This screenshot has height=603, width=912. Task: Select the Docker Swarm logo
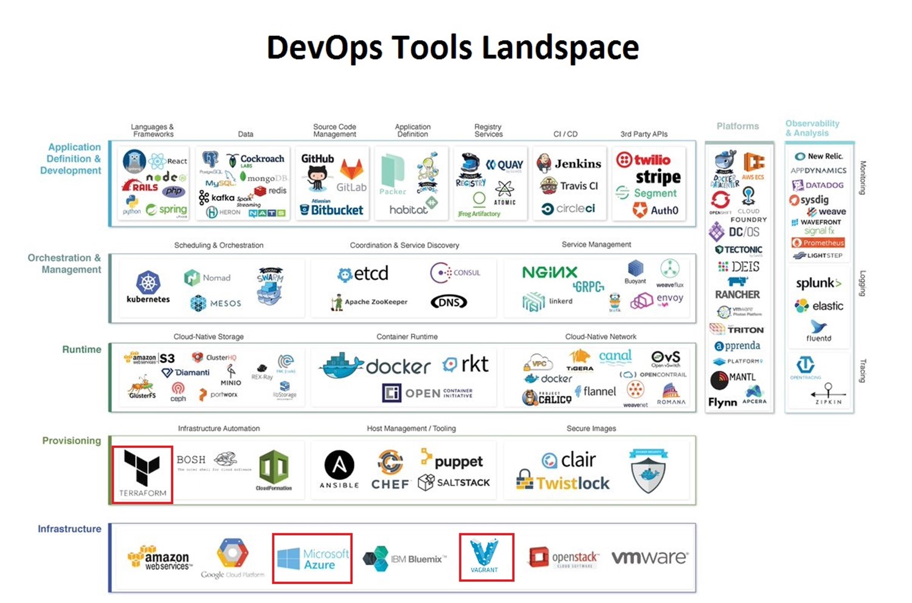269,285
